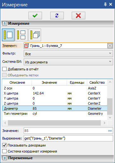
Task: Click the Значение column header
Action: pos(49,82)
